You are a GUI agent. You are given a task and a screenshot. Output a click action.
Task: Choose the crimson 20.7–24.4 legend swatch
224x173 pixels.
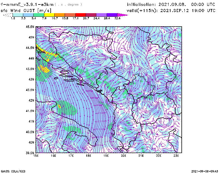pos(91,15)
